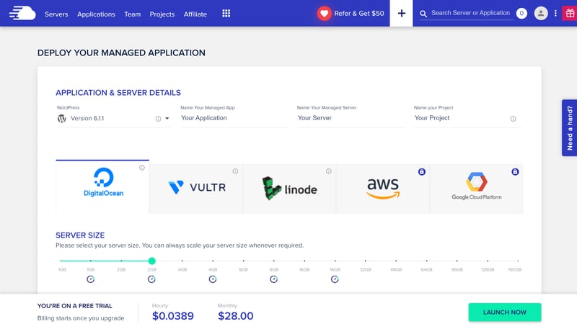Image resolution: width=577 pixels, height=329 pixels.
Task: Click the info icon on Vultr card
Action: pos(235,171)
